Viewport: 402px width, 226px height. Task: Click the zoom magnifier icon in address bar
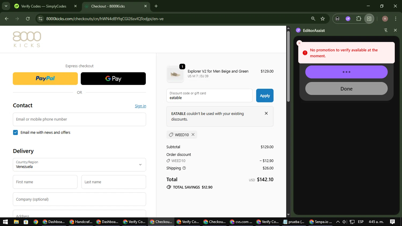click(313, 18)
